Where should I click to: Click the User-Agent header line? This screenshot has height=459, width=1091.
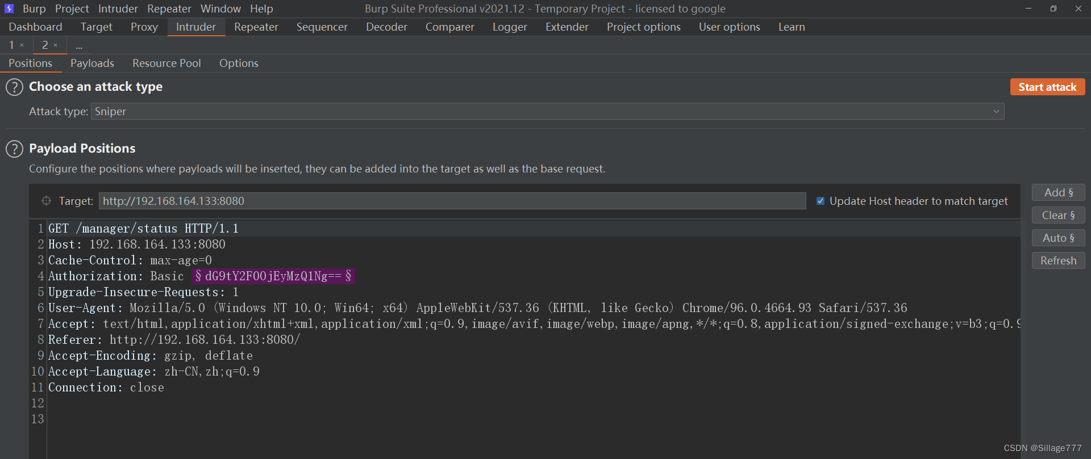coord(478,308)
